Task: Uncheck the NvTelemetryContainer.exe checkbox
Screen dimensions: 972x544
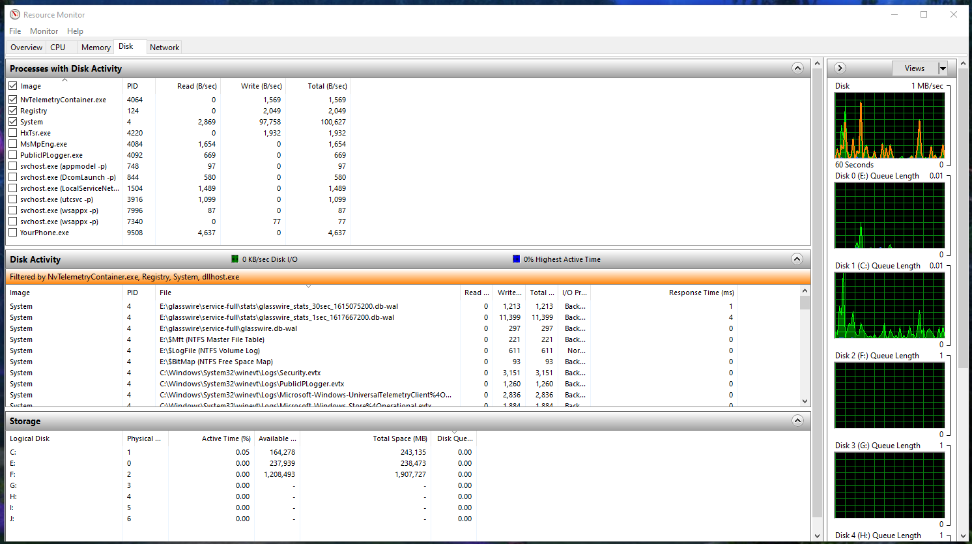Action: point(13,100)
